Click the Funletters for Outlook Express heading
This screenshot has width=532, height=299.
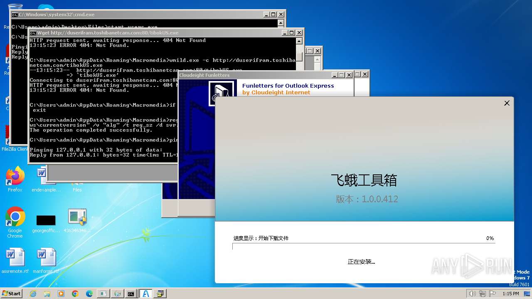coord(288,86)
